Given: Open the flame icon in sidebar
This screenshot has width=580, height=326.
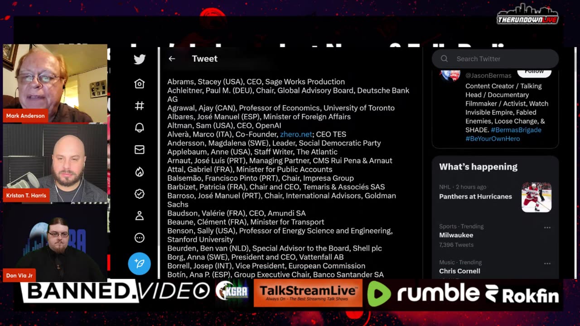Looking at the screenshot, I should coord(140,172).
